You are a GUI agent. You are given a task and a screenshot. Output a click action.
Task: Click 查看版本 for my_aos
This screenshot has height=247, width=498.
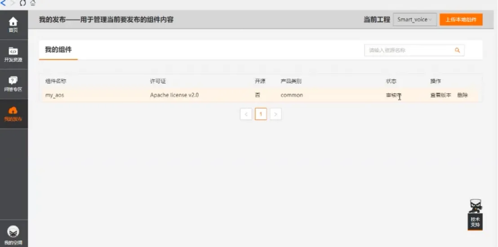click(x=440, y=95)
